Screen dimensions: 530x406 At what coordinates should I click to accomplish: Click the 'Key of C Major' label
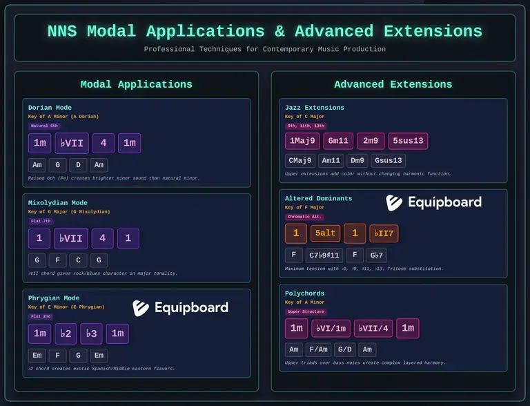[304, 117]
